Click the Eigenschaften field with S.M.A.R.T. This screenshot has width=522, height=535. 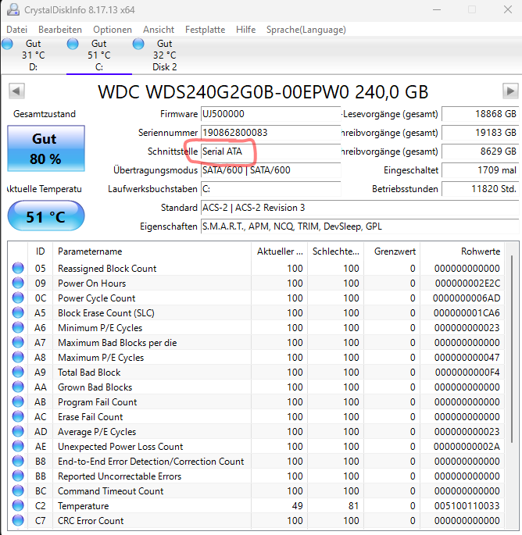tap(360, 226)
